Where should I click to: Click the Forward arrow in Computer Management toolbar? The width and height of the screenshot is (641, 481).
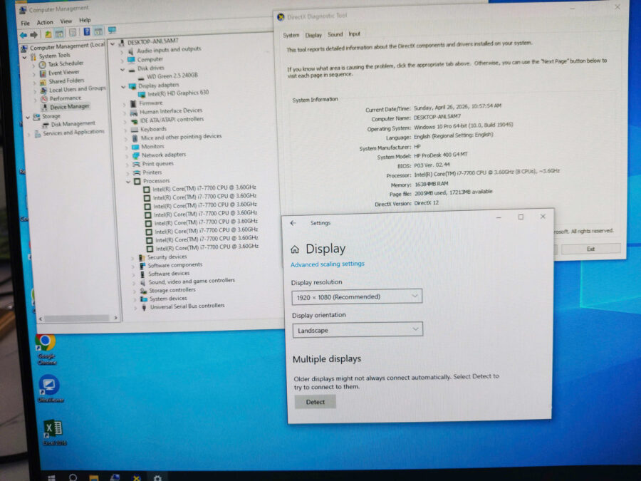[34, 35]
